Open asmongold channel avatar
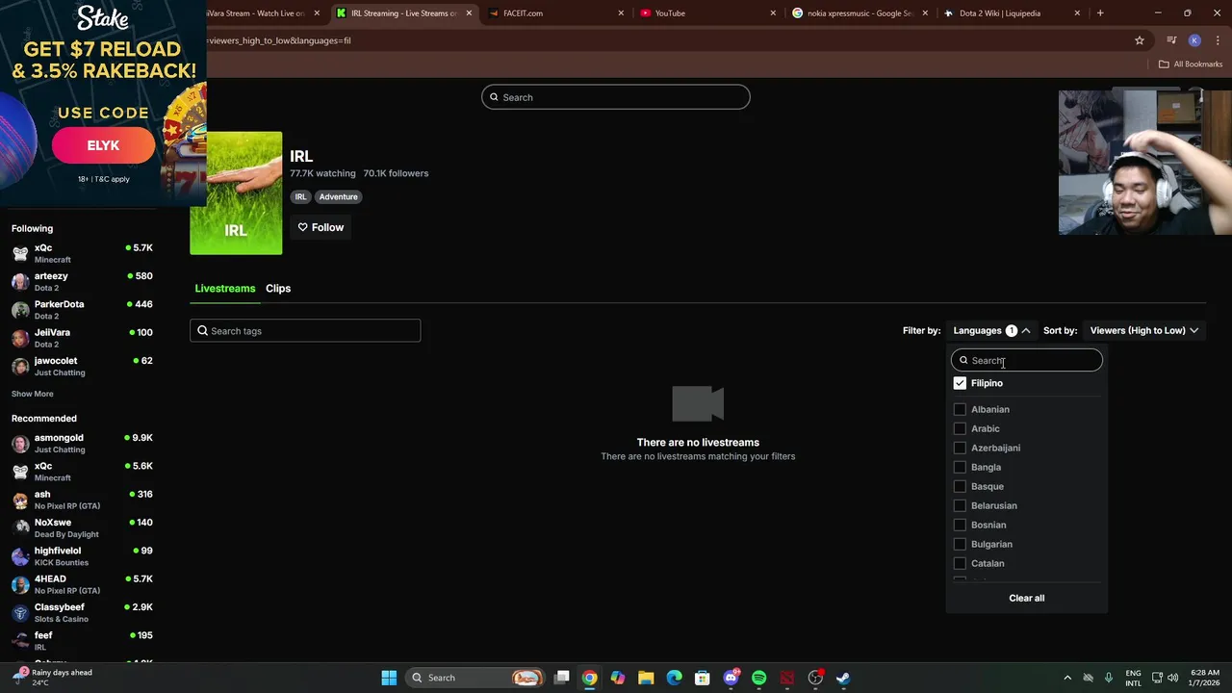The width and height of the screenshot is (1232, 693). point(20,443)
